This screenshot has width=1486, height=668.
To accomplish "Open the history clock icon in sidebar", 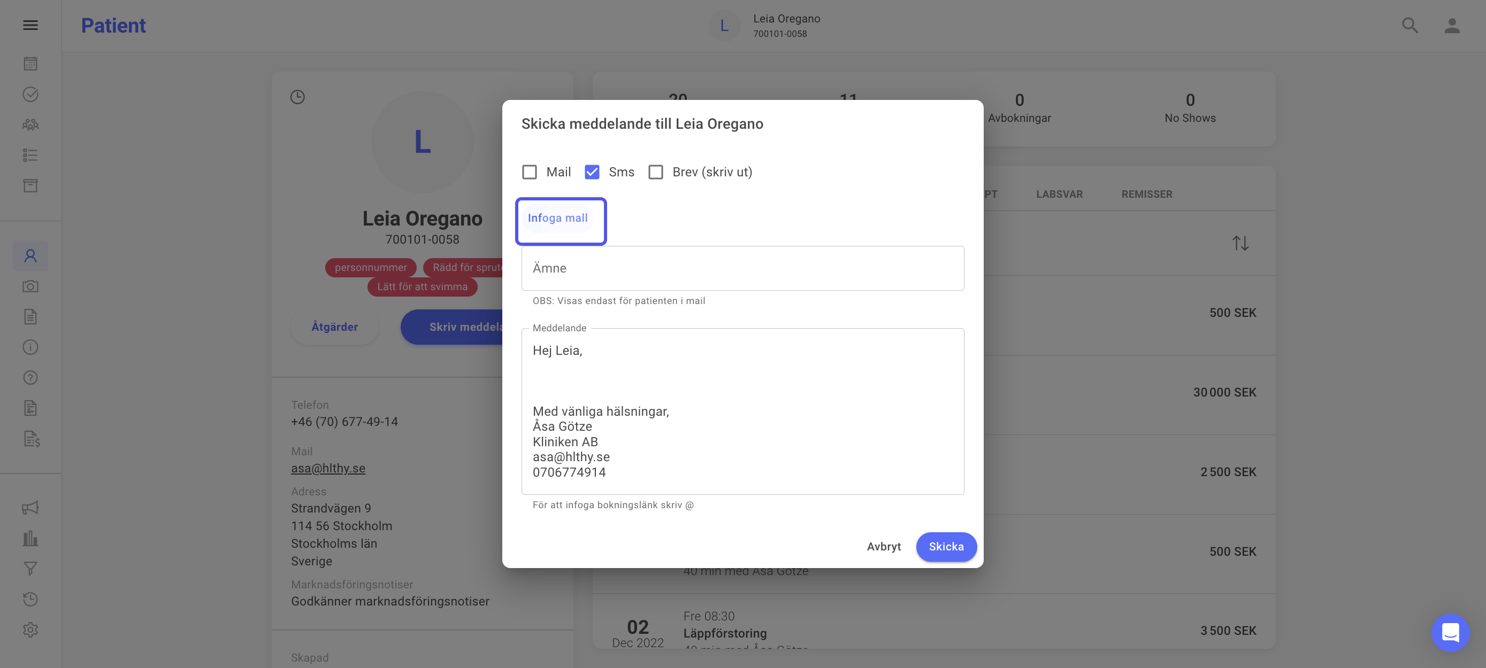I will [x=30, y=600].
